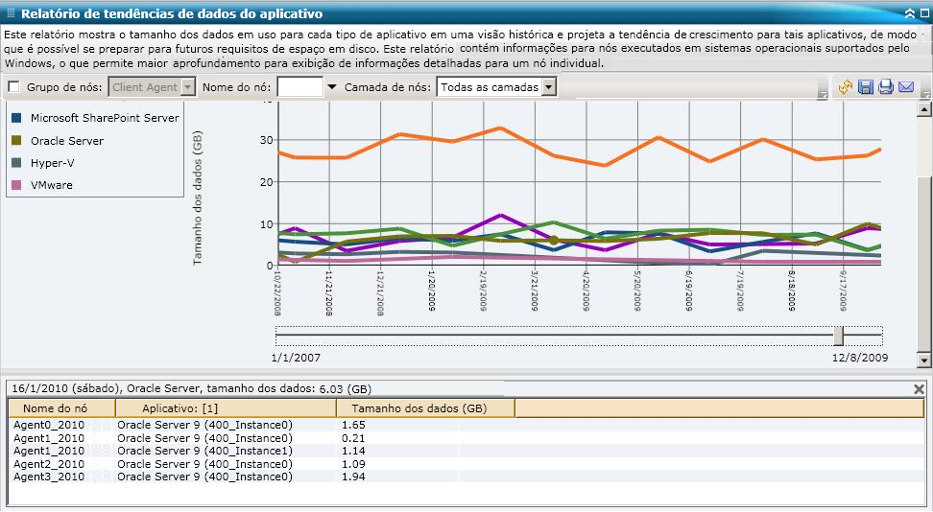The height and width of the screenshot is (512, 933).
Task: Click the Microsoft SharePoint Server legend label
Action: coord(105,118)
